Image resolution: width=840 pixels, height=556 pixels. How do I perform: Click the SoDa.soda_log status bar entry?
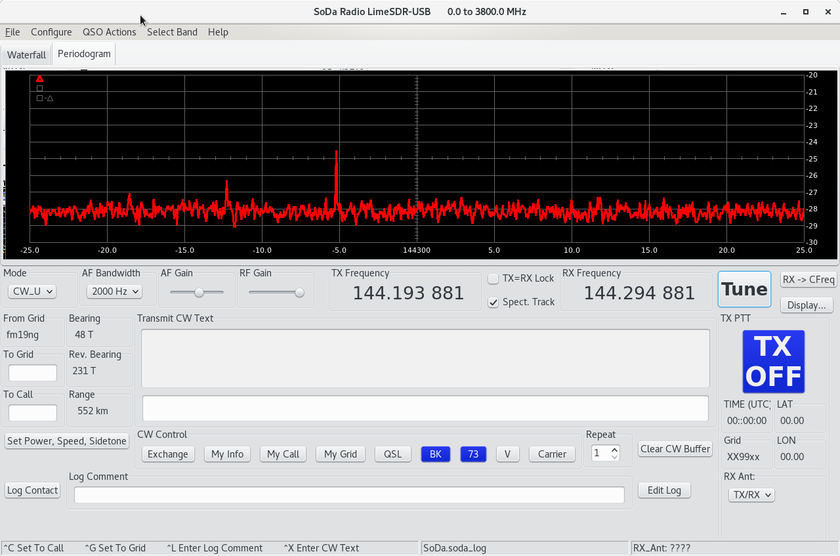point(455,548)
